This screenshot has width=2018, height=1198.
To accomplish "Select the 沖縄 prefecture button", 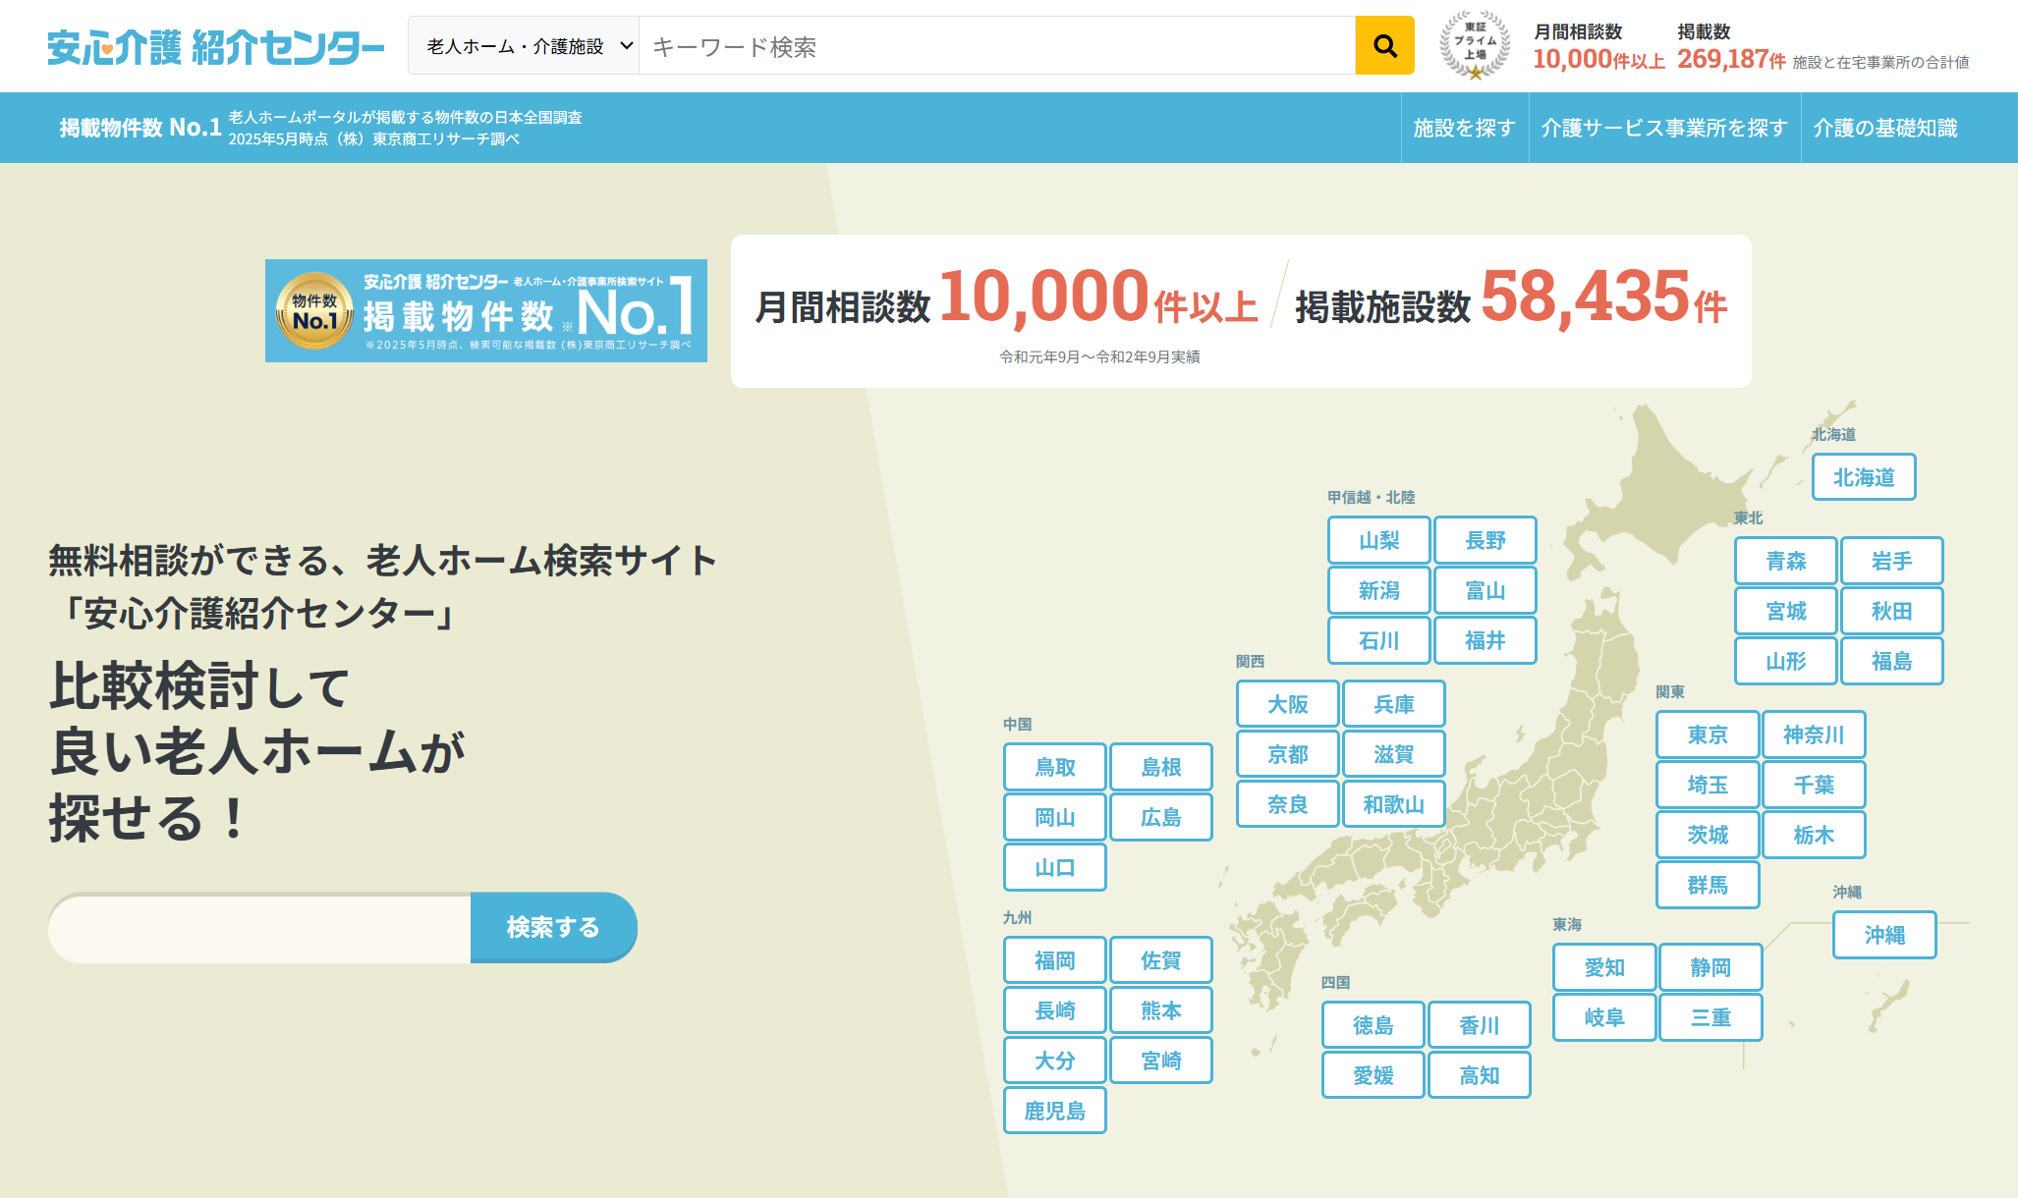I will point(1883,935).
